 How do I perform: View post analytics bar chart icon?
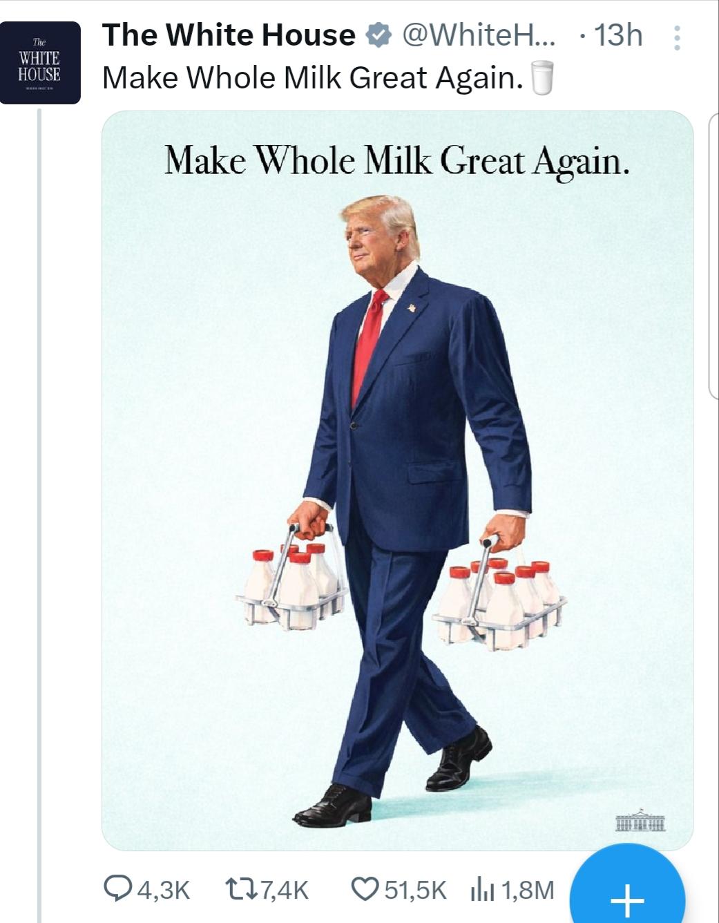point(482,890)
